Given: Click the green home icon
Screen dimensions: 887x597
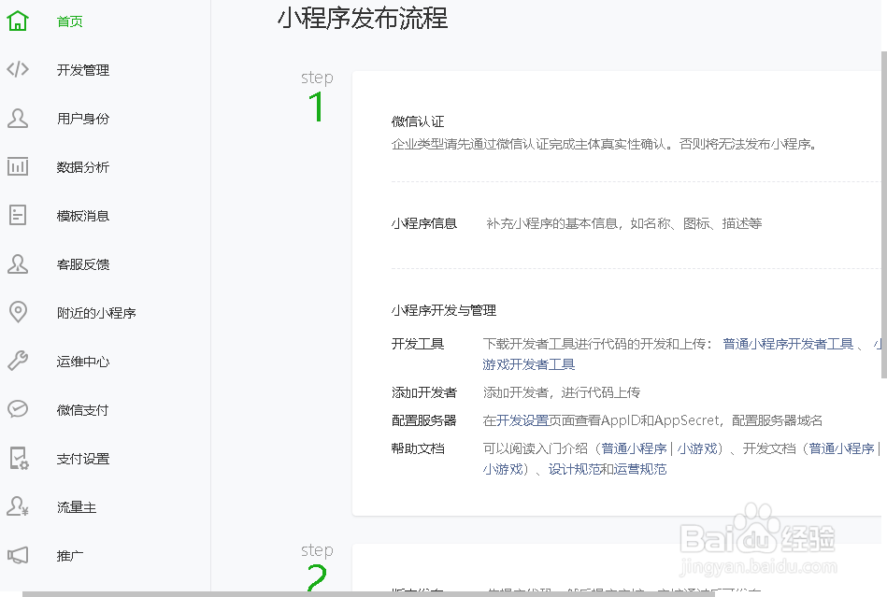Looking at the screenshot, I should 18,21.
